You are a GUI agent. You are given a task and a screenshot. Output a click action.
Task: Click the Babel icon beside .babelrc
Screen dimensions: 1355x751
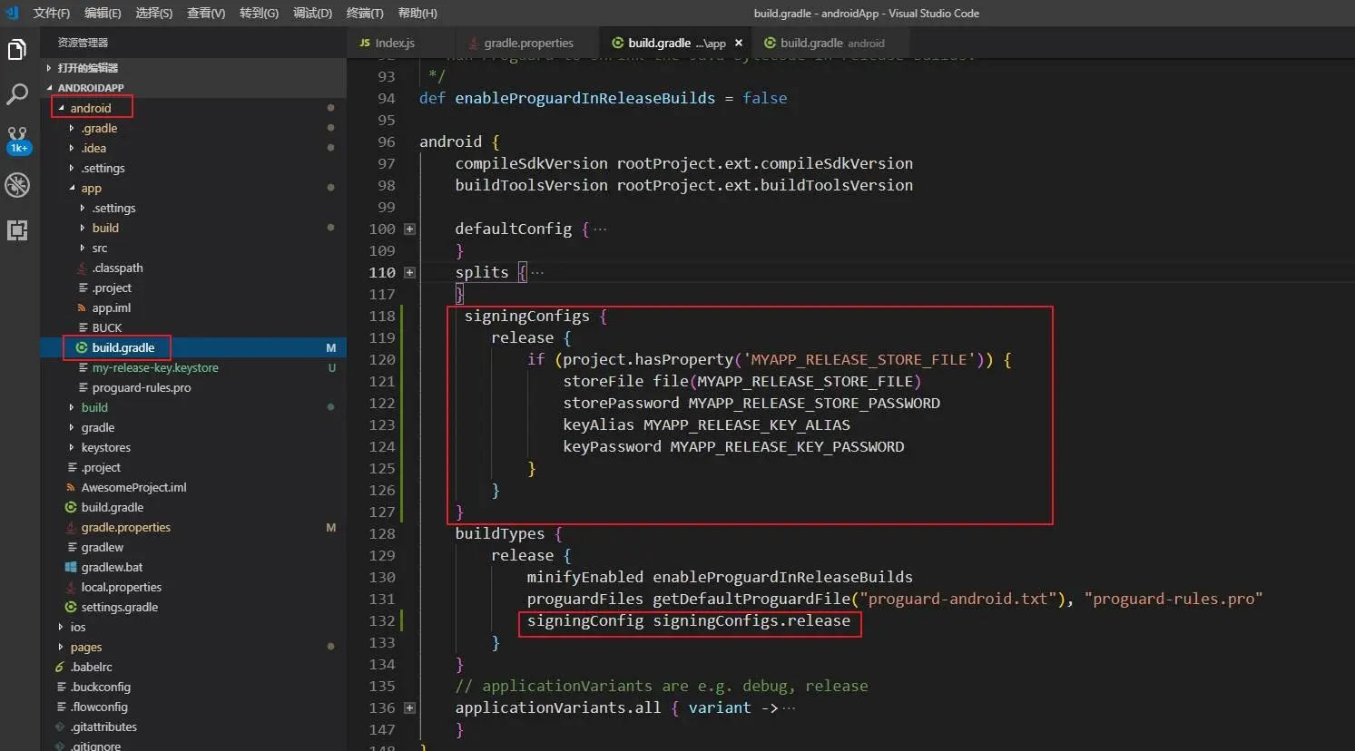pyautogui.click(x=60, y=667)
